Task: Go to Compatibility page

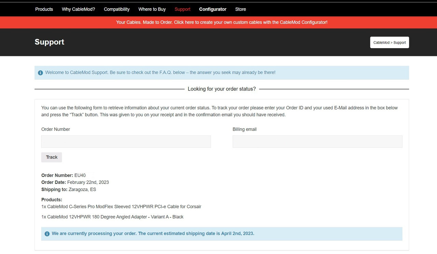Action: [117, 9]
